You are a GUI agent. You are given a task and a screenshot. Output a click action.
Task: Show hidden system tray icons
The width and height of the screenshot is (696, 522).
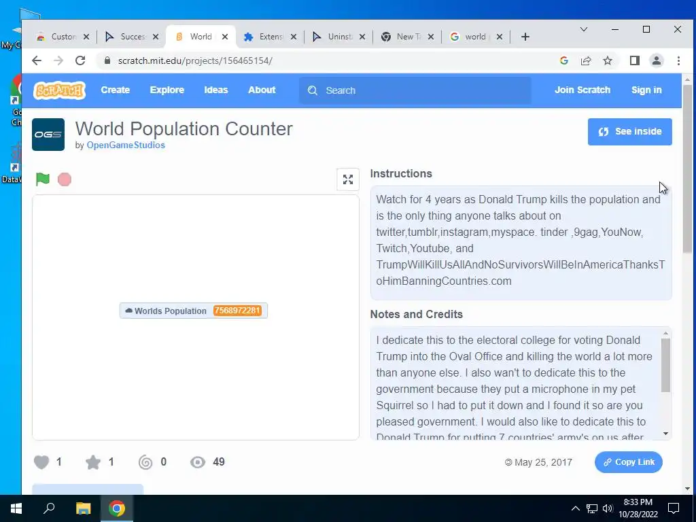coord(576,508)
